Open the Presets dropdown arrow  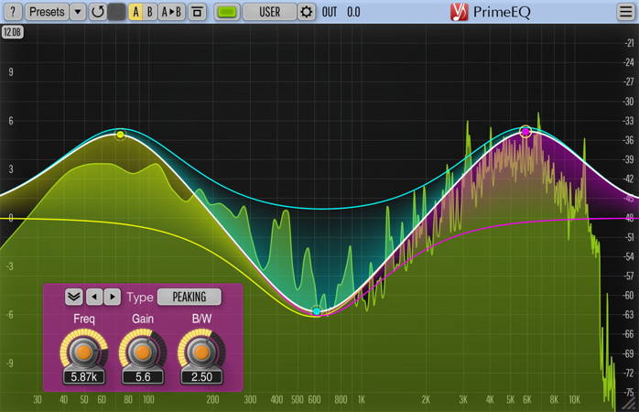point(77,12)
